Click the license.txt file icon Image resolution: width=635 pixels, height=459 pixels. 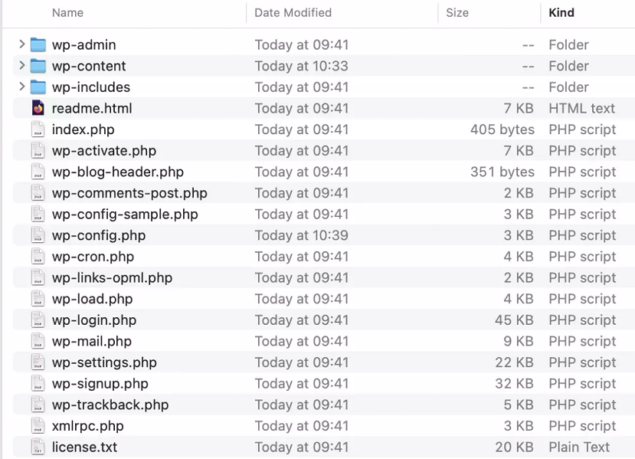38,447
